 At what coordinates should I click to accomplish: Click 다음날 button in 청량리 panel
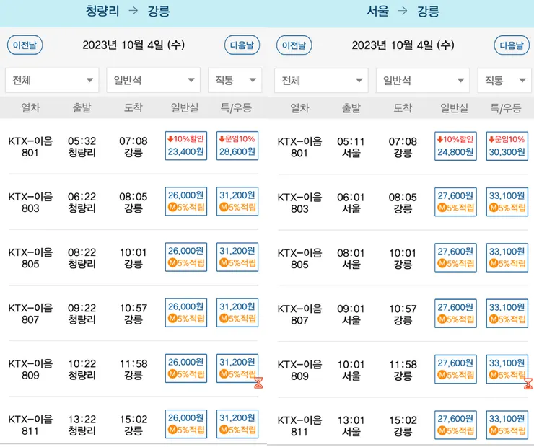(242, 45)
